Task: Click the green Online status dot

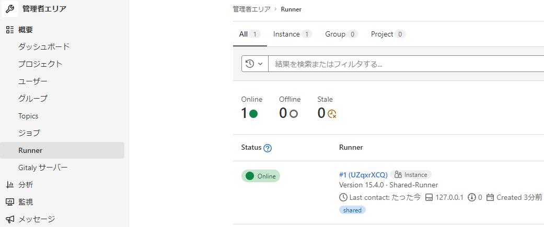Action: (x=253, y=114)
